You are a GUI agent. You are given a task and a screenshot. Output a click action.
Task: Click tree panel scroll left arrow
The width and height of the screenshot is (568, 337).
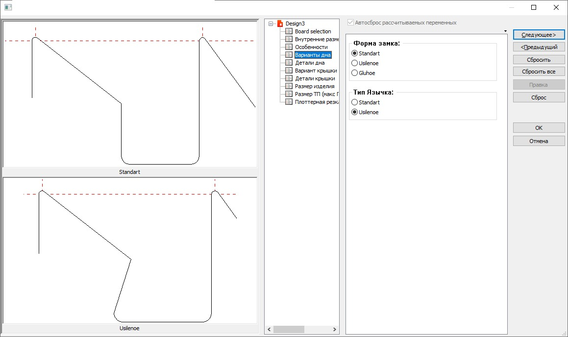(269, 329)
